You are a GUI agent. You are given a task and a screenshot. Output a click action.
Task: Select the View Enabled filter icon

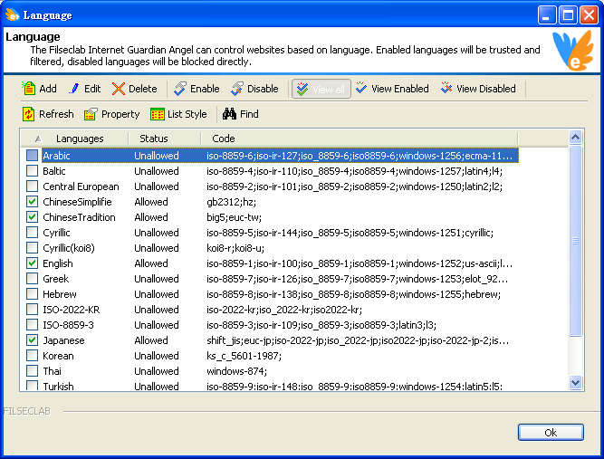click(361, 89)
